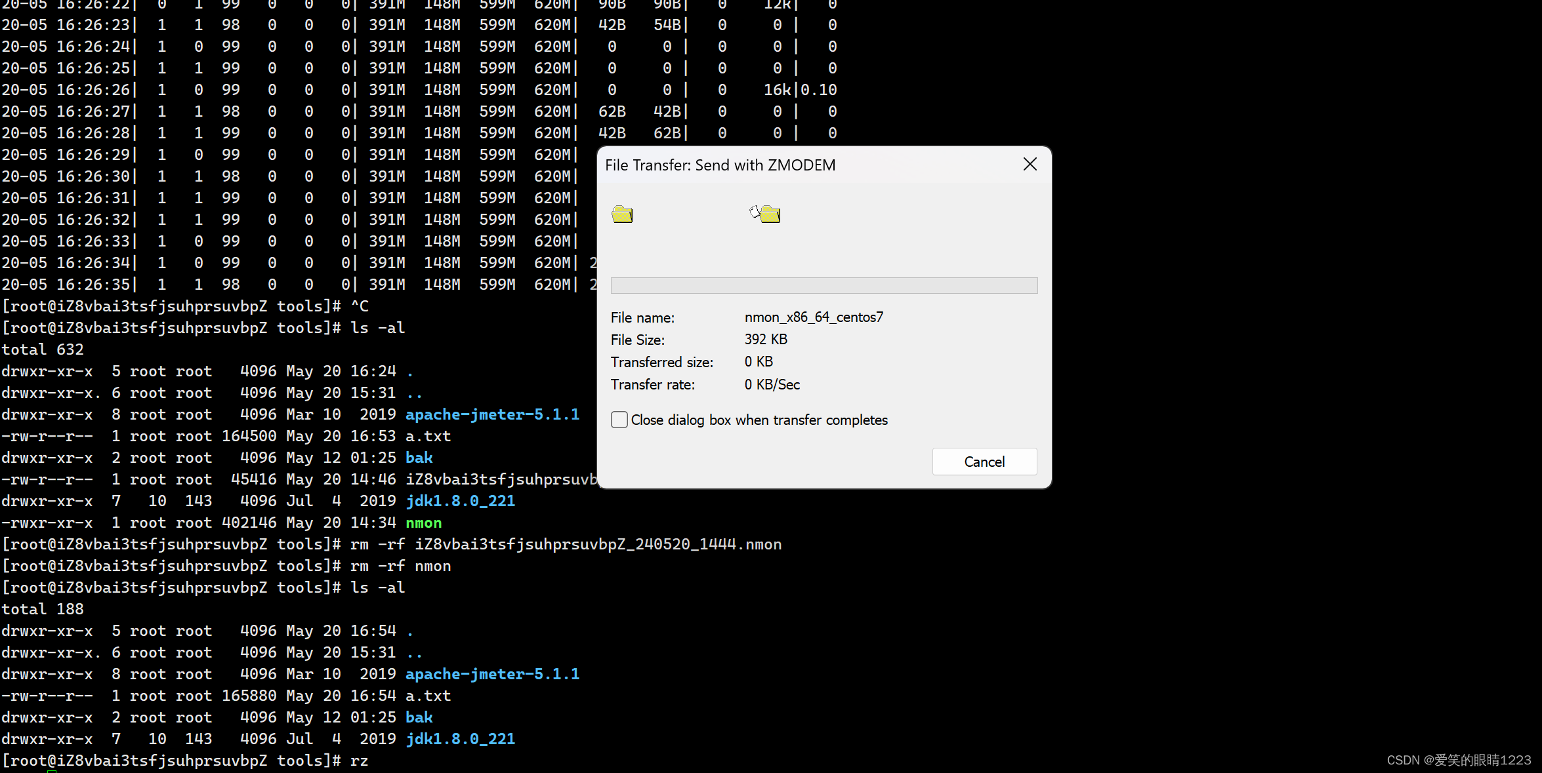This screenshot has width=1542, height=773.
Task: Click the source folder icon in dialog
Action: 622,214
